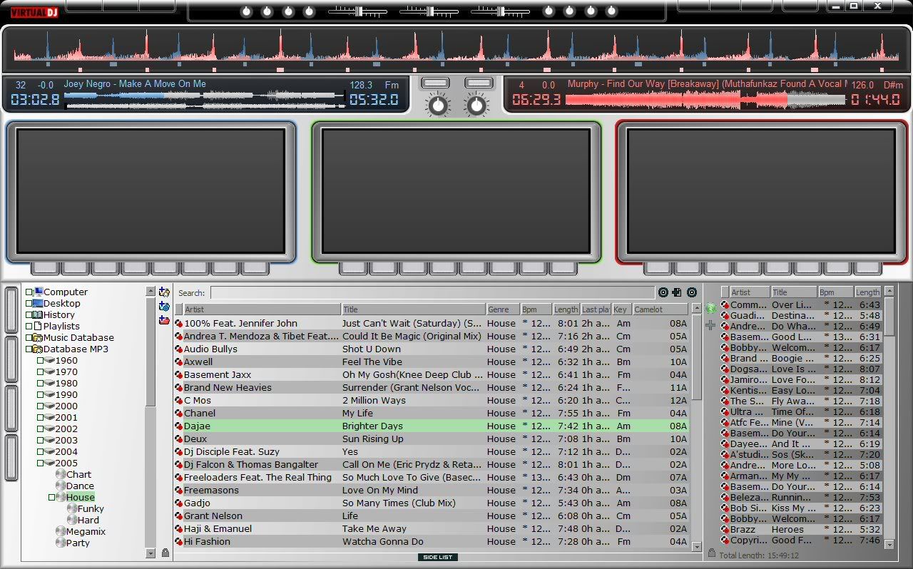Adjust the middle slider in top strip
The image size is (913, 569).
(428, 11)
